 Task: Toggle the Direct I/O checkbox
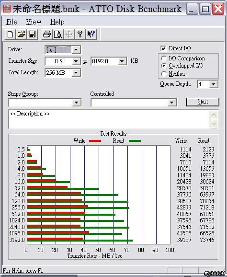tap(163, 48)
